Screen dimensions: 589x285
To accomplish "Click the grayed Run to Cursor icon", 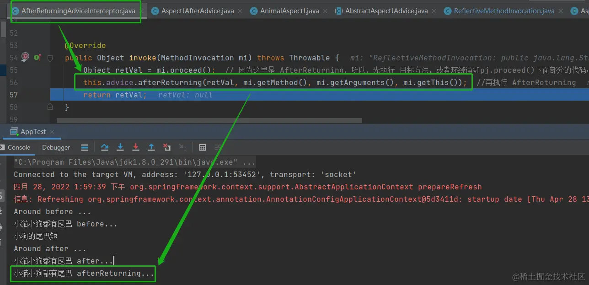I will coord(182,147).
